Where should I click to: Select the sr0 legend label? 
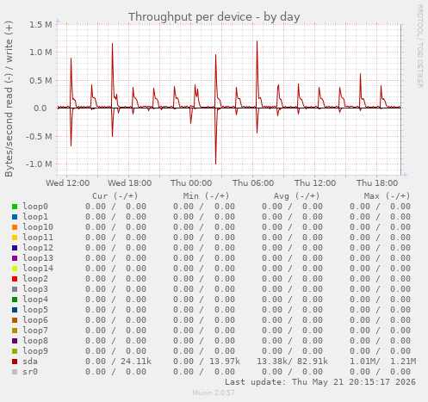(x=30, y=372)
